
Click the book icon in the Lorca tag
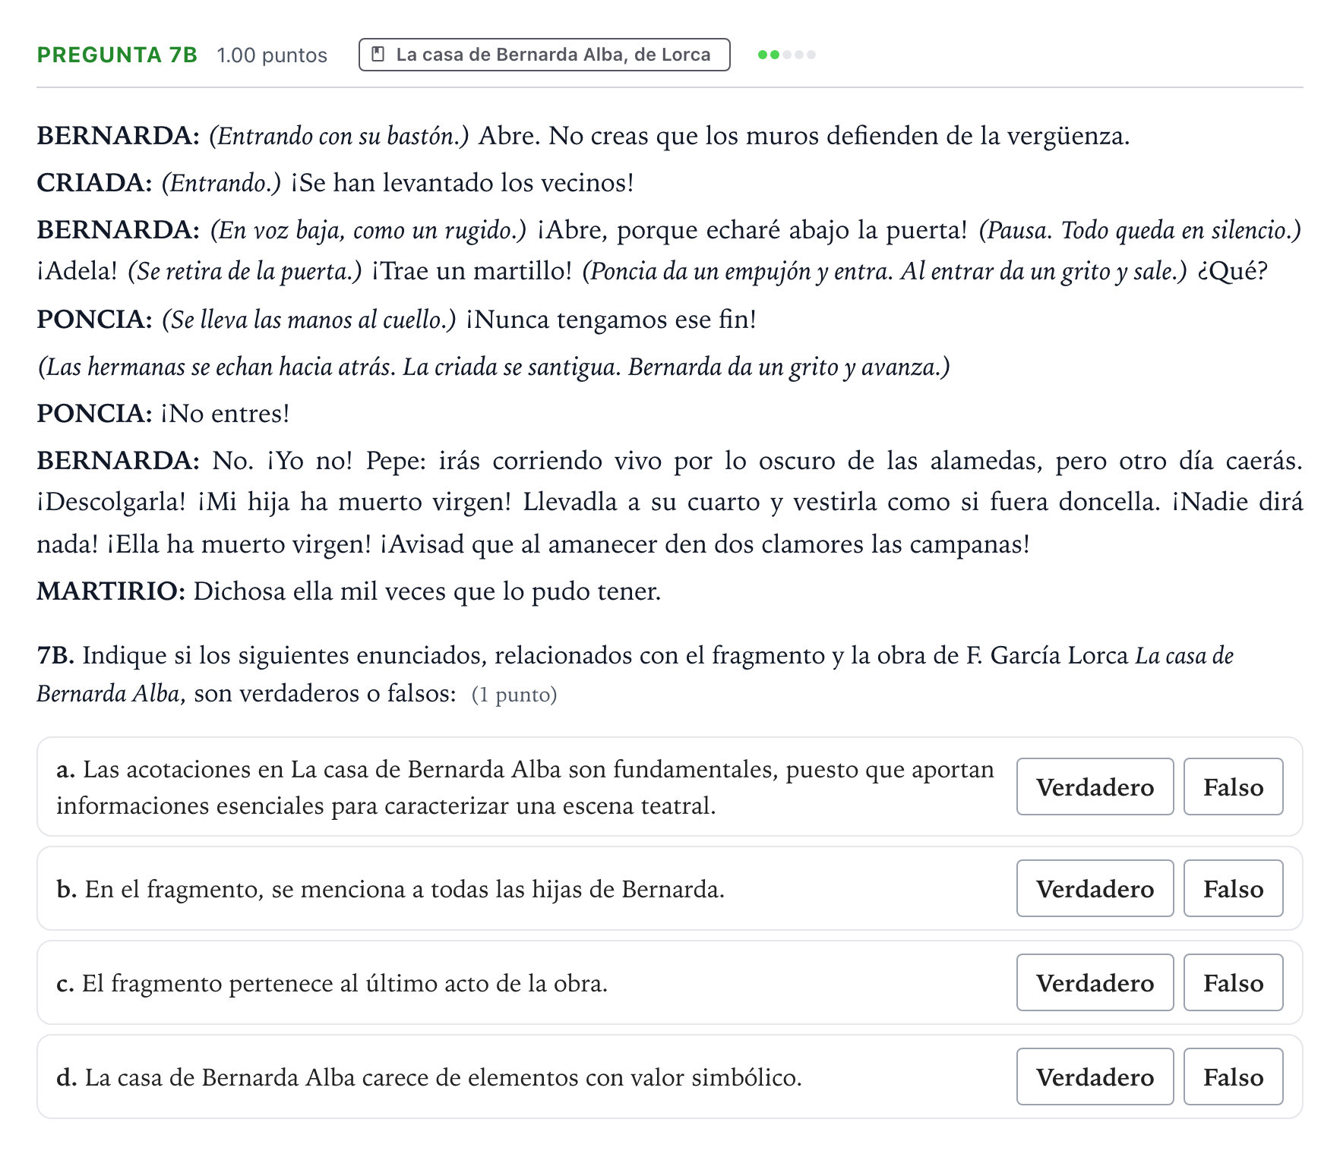pyautogui.click(x=378, y=55)
